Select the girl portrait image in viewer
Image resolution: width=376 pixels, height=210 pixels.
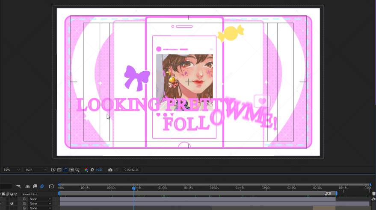coord(184,82)
